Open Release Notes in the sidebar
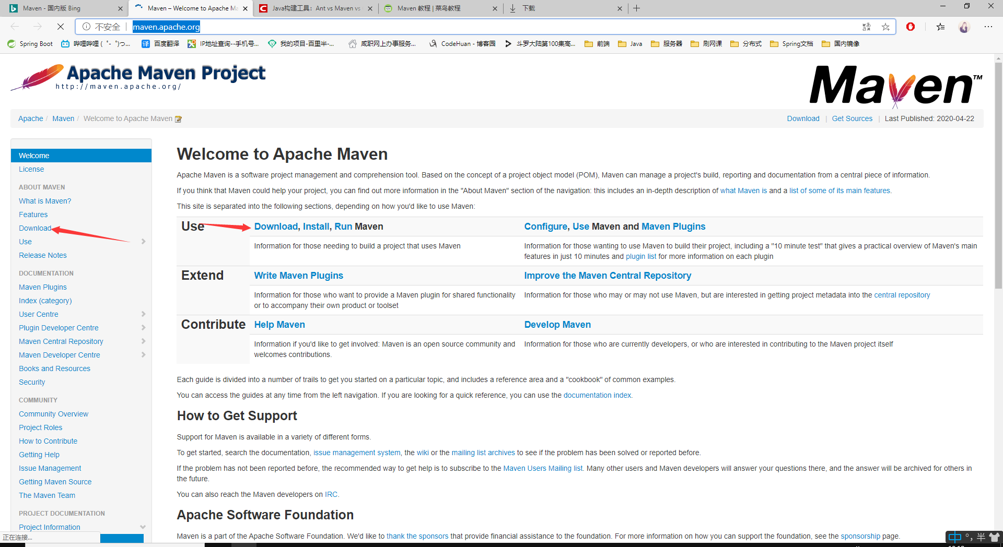1003x547 pixels. 43,255
